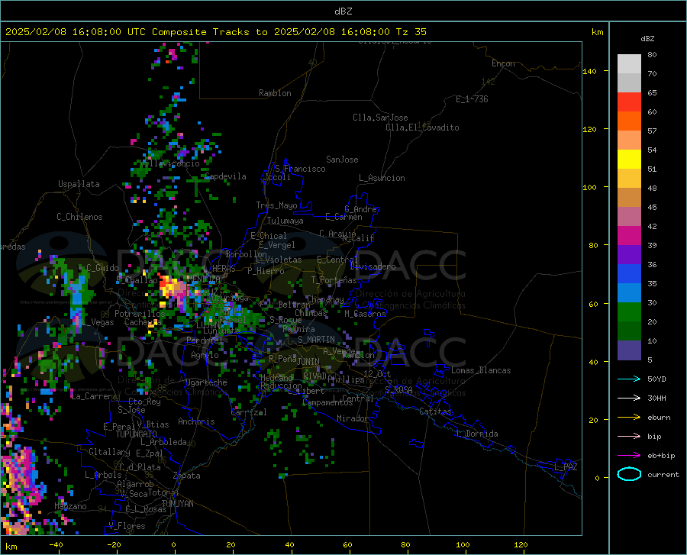Click the Carrizal map label
This screenshot has height=555, width=687.
click(249, 413)
